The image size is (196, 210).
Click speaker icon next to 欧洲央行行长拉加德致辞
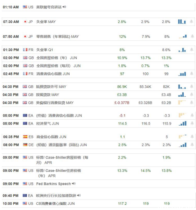point(79,195)
